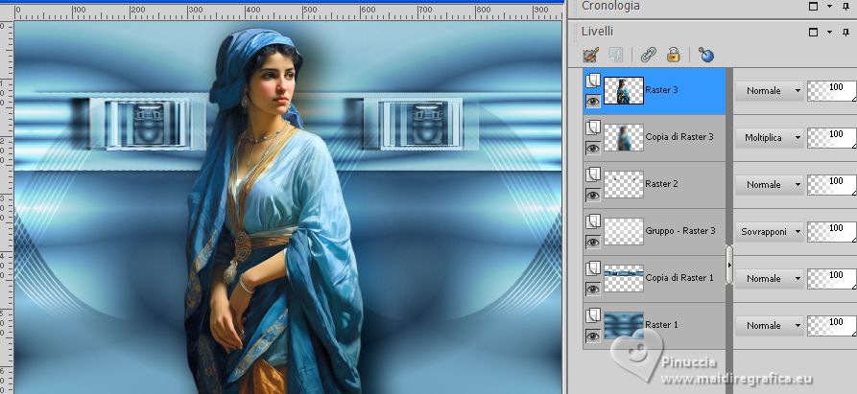Set opacity slider for Copia di Raster 1
The height and width of the screenshot is (394, 857).
pyautogui.click(x=832, y=278)
